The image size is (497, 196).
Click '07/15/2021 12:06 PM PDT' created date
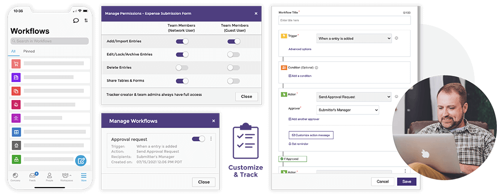159,162
